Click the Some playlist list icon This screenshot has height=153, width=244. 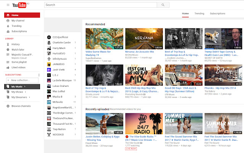pos(8,62)
